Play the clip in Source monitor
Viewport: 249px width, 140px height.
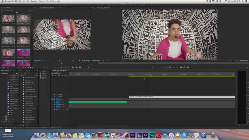62,67
